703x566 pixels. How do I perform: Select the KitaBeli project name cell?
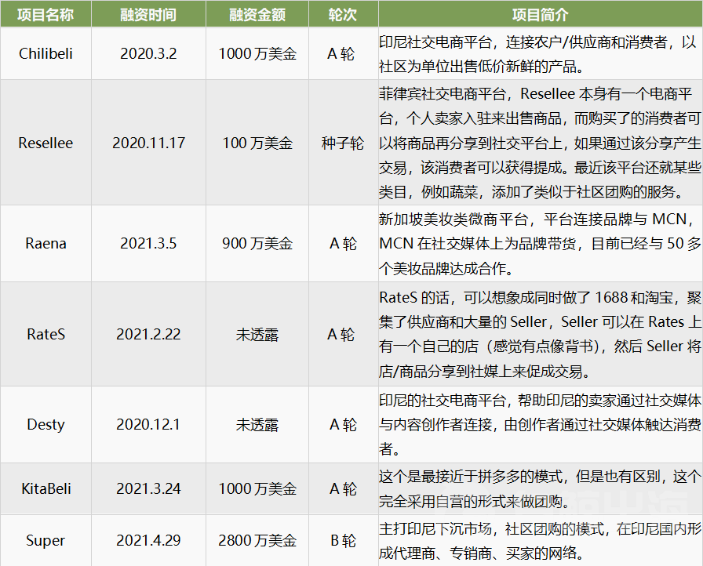46,488
